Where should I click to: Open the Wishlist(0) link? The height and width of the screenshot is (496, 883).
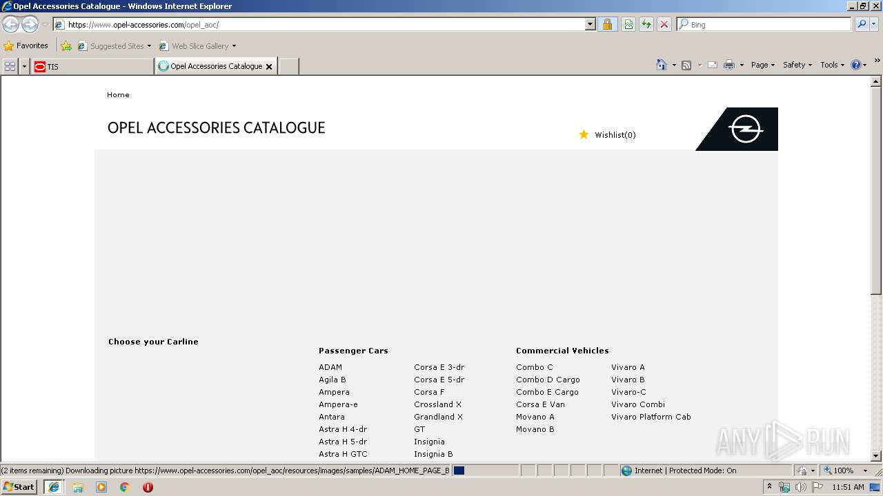[x=615, y=134]
